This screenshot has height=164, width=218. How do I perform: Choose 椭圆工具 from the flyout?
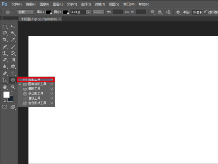tap(36, 89)
